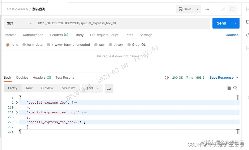Click the pencil edit icon

pyautogui.click(x=223, y=9)
